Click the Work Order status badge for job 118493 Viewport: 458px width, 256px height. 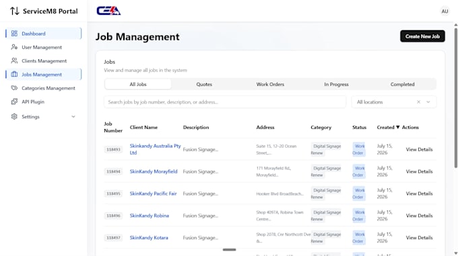[358, 149]
